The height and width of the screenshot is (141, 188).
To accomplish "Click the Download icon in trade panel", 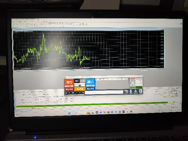I will coord(136,91).
